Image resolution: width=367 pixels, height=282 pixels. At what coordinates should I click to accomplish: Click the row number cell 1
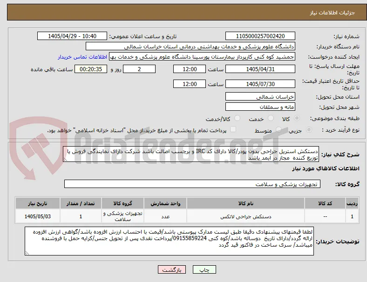click(352, 216)
